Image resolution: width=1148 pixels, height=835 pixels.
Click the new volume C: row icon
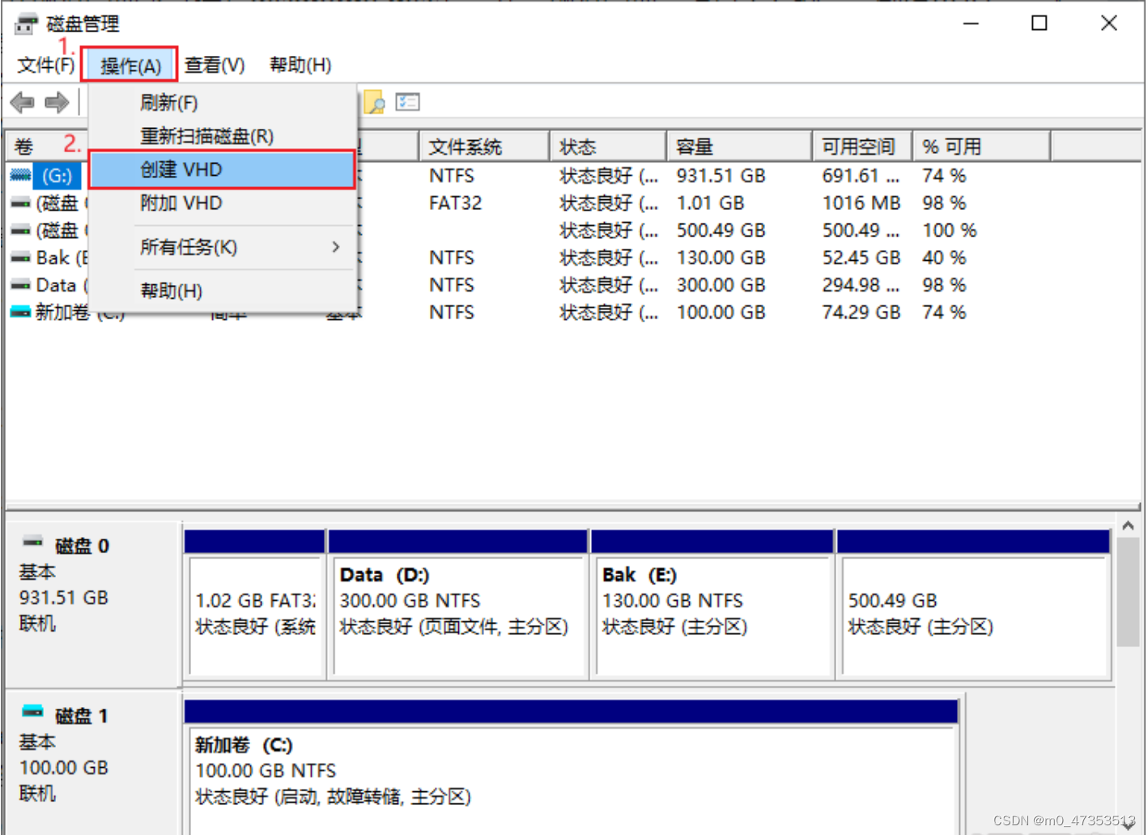(20, 312)
